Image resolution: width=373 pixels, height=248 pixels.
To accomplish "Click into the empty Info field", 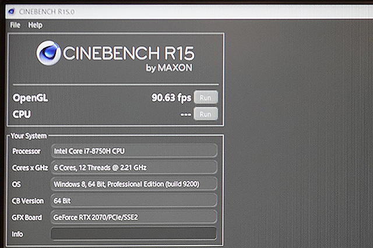I will coord(134,234).
